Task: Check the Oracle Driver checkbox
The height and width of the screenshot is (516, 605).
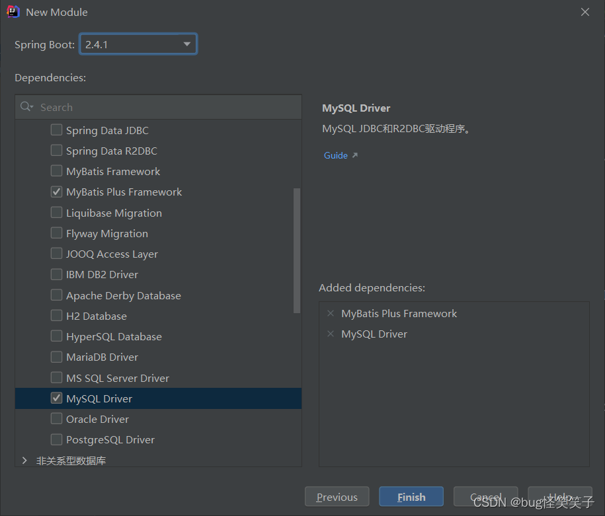Action: click(x=56, y=418)
